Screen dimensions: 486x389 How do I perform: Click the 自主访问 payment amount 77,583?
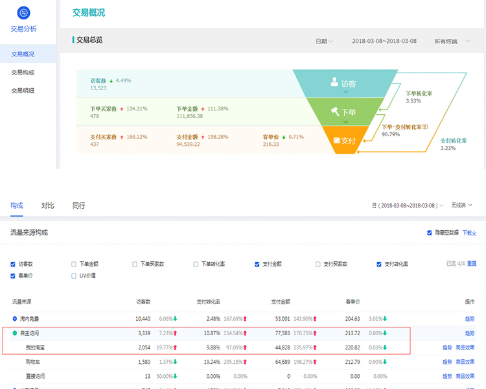(283, 333)
